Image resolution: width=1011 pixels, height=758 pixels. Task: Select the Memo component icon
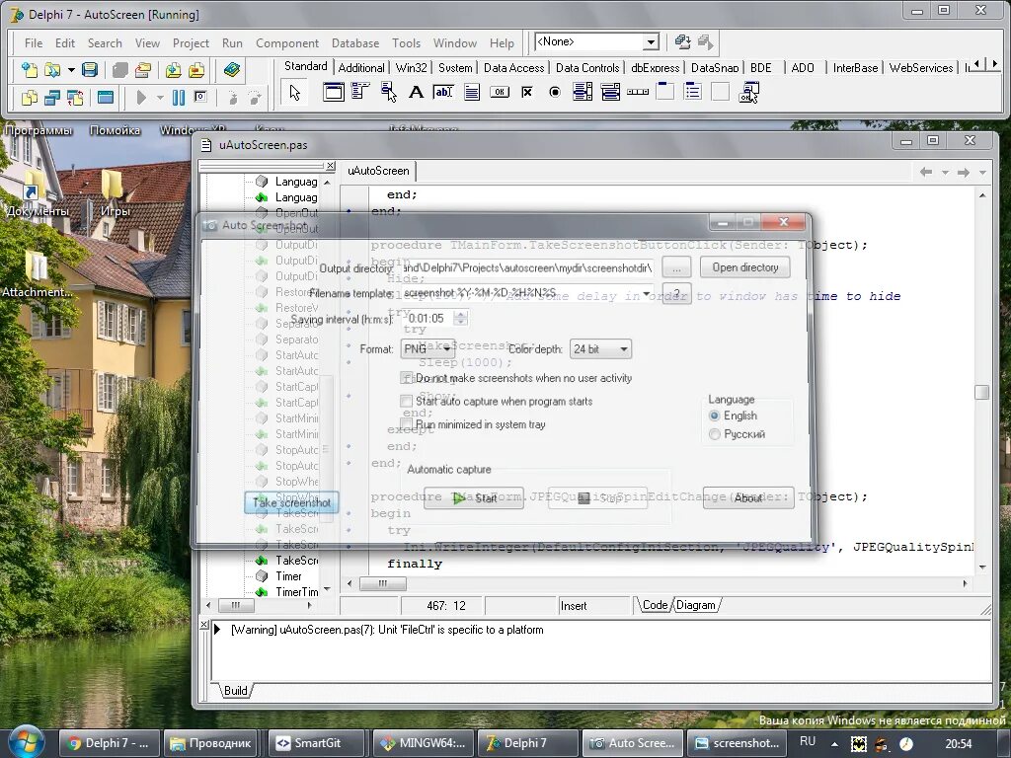pos(471,92)
